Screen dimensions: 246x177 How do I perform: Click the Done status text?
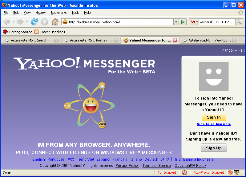pos(7,172)
